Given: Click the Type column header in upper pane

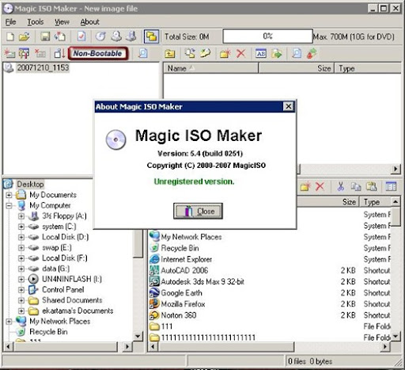Looking at the screenshot, I should click(369, 68).
